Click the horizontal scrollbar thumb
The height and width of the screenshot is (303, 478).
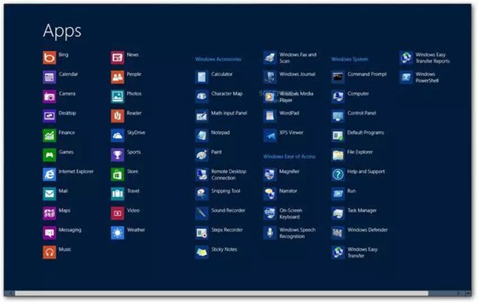click(222, 293)
